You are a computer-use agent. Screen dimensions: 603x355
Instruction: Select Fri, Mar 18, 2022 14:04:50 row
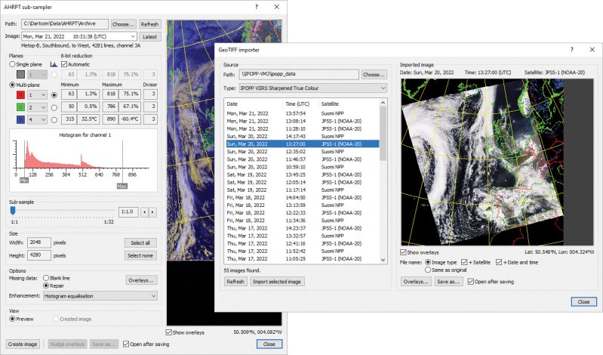(303, 198)
